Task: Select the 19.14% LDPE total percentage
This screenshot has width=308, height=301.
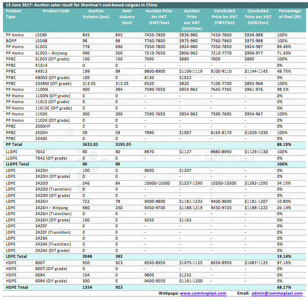Action: tap(282, 256)
